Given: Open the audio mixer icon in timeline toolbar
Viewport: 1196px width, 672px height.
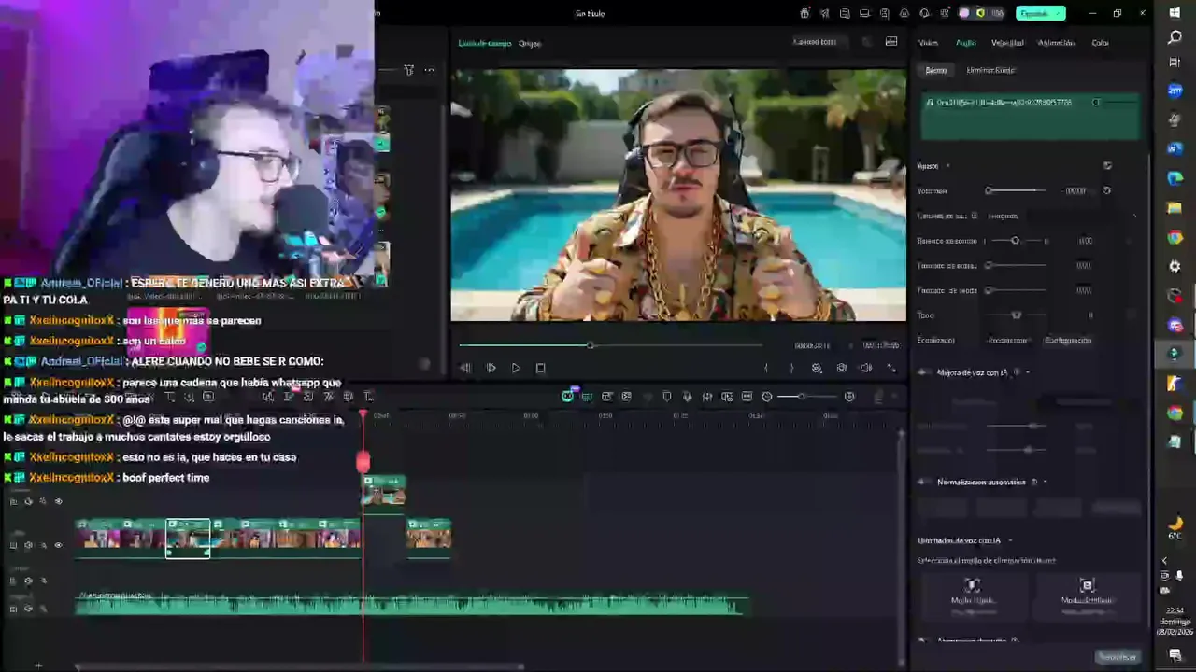Looking at the screenshot, I should tap(707, 397).
